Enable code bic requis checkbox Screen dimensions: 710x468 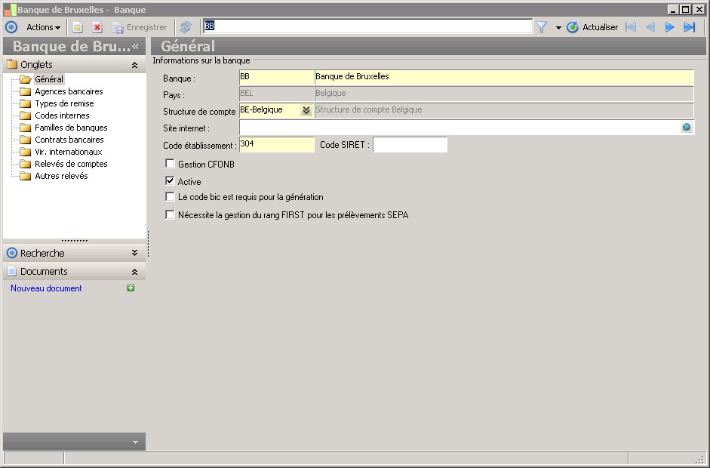[170, 196]
